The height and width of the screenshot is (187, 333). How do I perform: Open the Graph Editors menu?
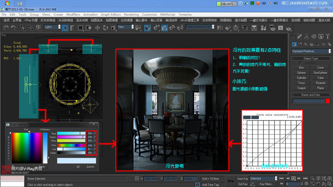[x=111, y=15]
